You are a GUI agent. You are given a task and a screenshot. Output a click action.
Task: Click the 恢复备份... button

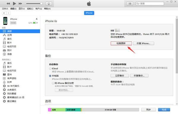[139, 76]
